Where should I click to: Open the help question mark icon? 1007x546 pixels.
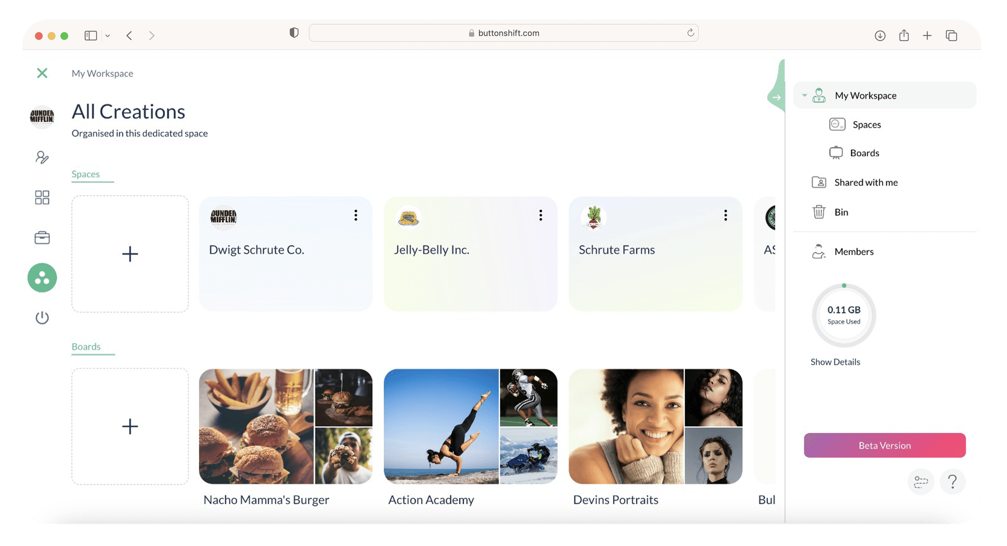[x=953, y=481]
